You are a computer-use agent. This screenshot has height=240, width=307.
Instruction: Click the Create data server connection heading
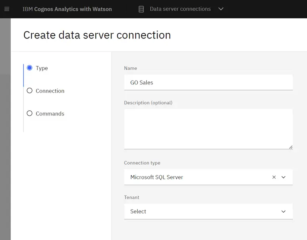tap(97, 35)
